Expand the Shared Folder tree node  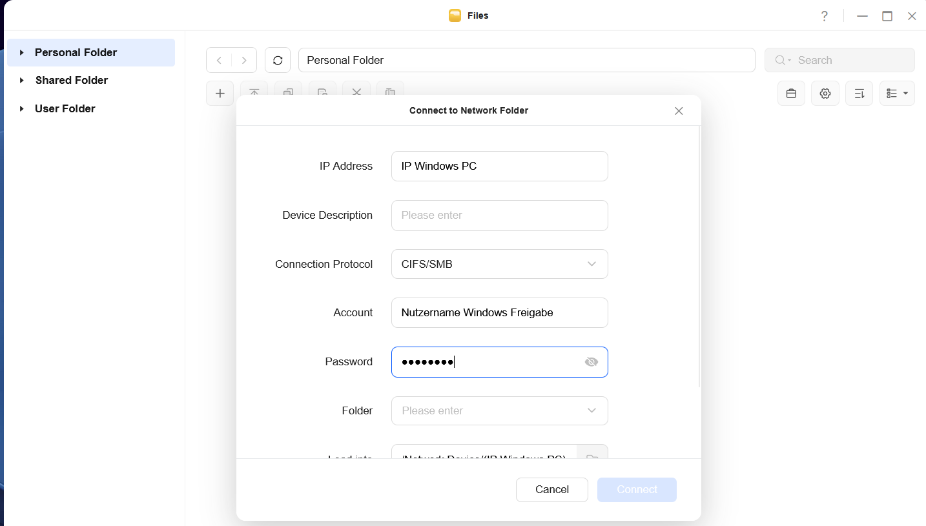pyautogui.click(x=22, y=81)
